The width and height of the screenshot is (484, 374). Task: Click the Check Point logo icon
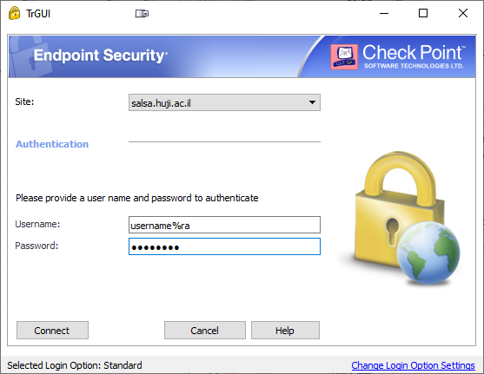coord(344,56)
